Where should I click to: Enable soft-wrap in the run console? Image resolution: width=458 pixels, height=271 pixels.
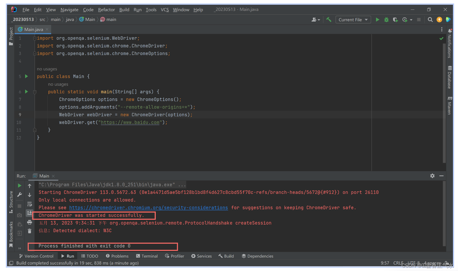coord(30,204)
